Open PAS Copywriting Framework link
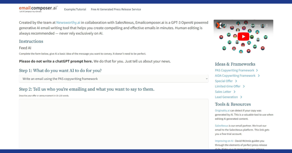The image size is (292, 153). pos(234,70)
